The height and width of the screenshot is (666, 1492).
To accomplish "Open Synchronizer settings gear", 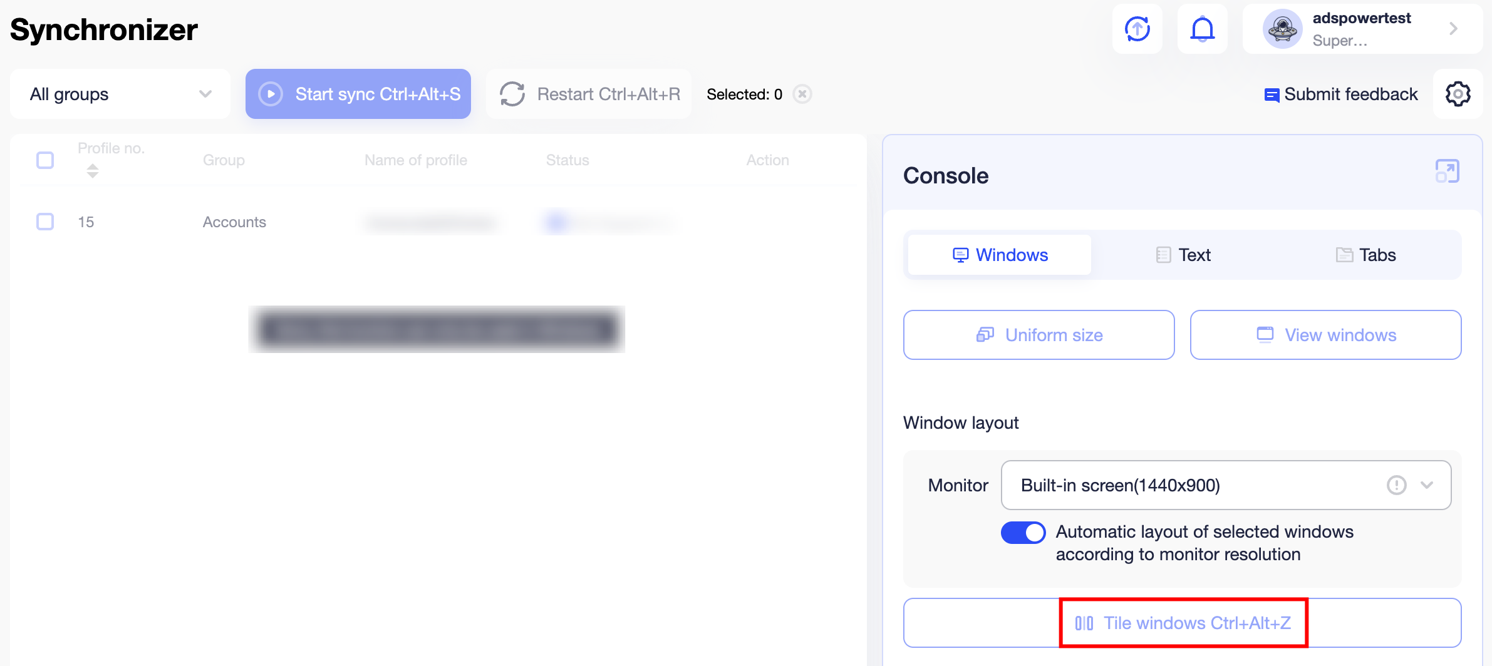I will coord(1458,94).
